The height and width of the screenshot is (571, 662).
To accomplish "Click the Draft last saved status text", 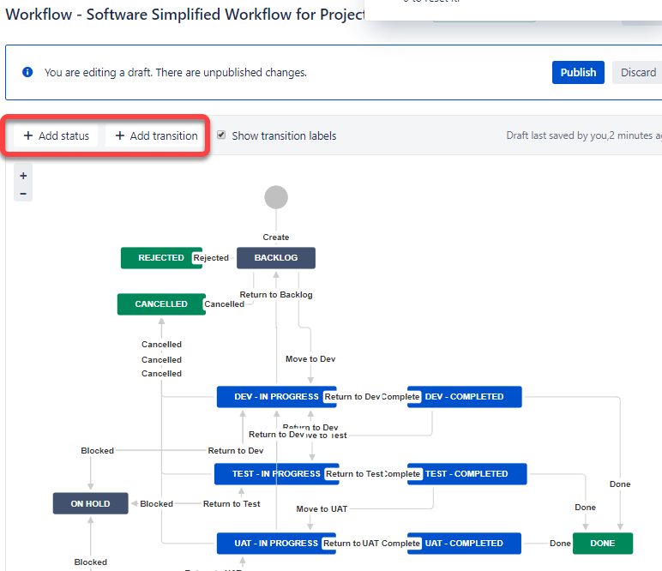I will coord(584,135).
